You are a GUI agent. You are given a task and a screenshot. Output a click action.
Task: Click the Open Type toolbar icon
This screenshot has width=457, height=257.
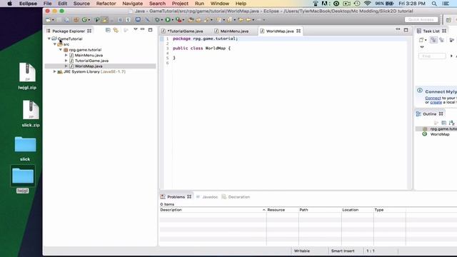click(x=191, y=20)
